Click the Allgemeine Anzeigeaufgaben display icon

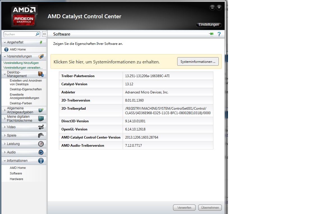[41, 110]
